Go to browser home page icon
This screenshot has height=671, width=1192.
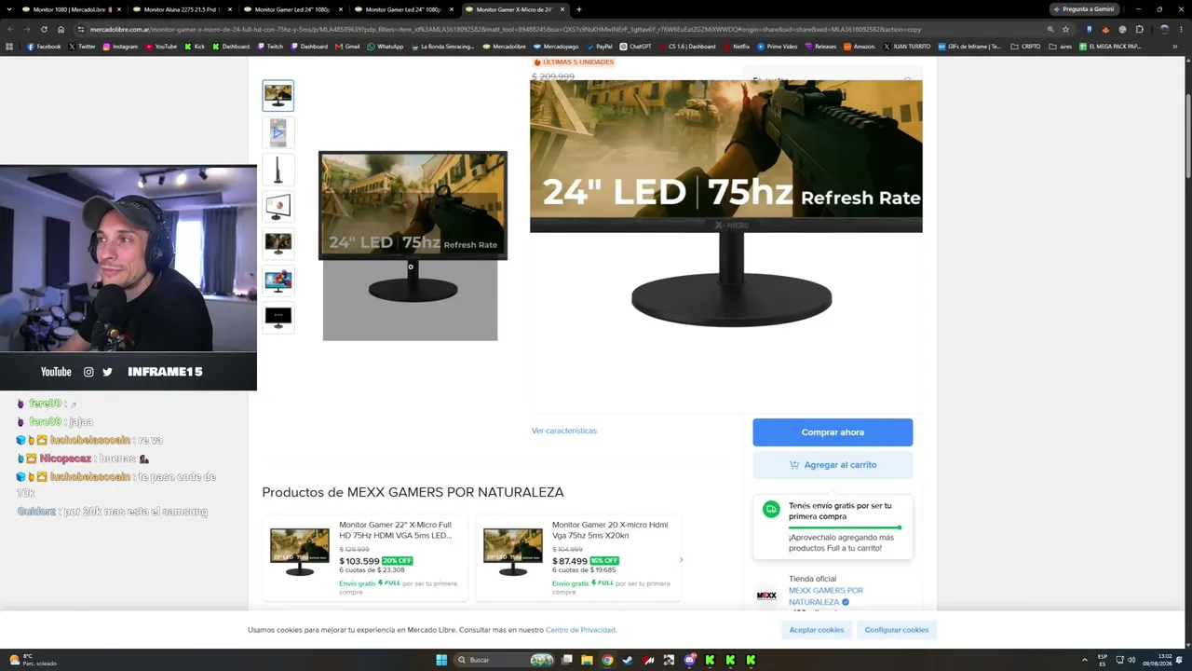[61, 29]
